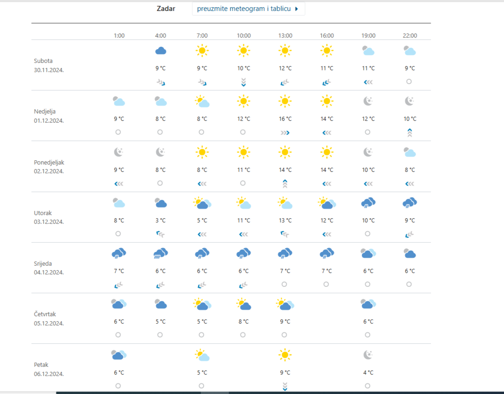Click the 3 °C temperature on Utorak

point(160,220)
